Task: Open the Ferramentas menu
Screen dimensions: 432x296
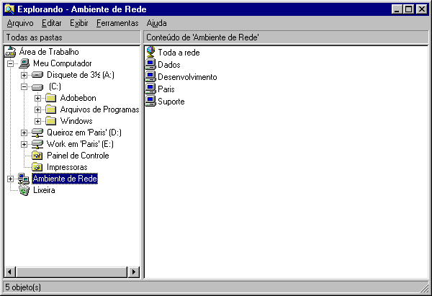Action: point(117,23)
